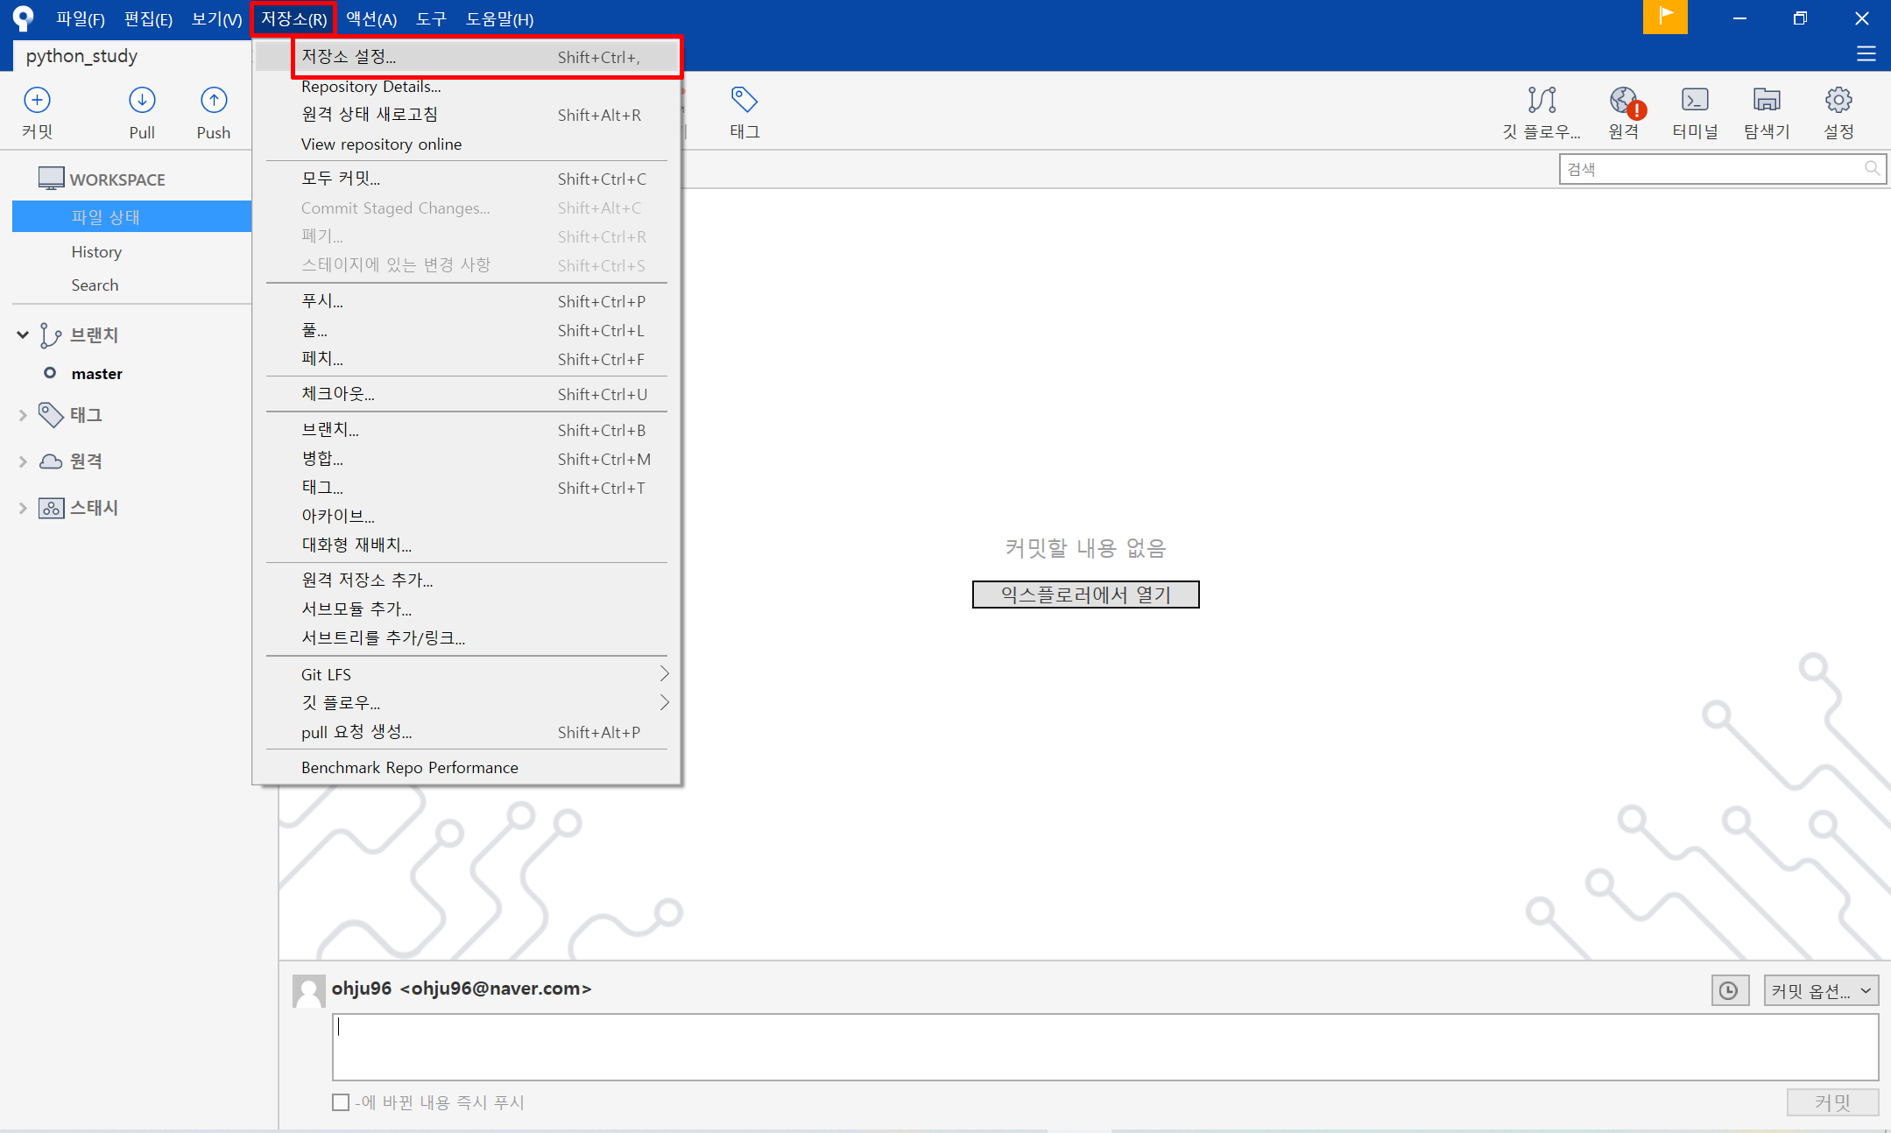Click the Remote (원격) globe icon
The image size is (1891, 1133).
point(1624,101)
